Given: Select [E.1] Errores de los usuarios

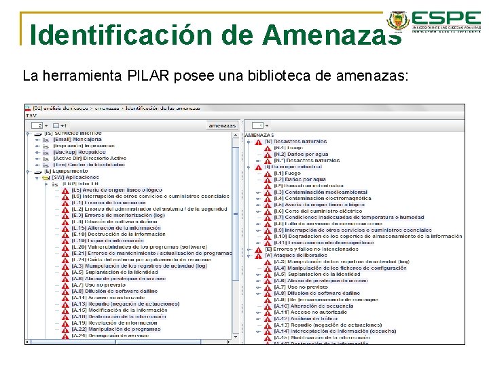Looking at the screenshot, I should click(109, 203).
